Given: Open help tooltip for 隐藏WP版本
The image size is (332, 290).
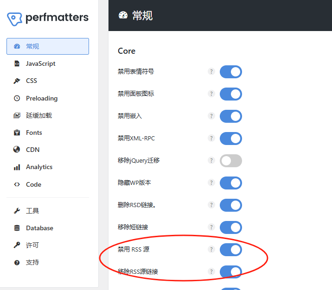Looking at the screenshot, I should click(x=211, y=183).
